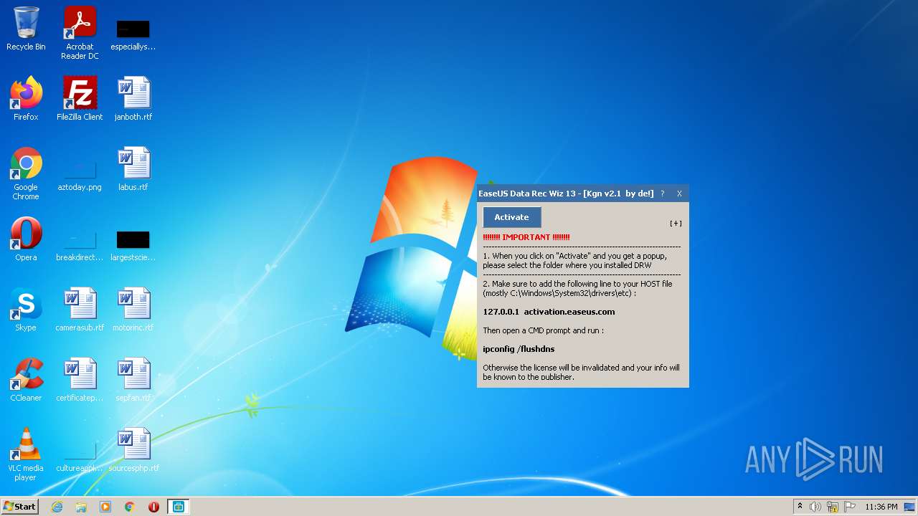Select the motorinc.rtf document
The image size is (918, 516).
(133, 309)
